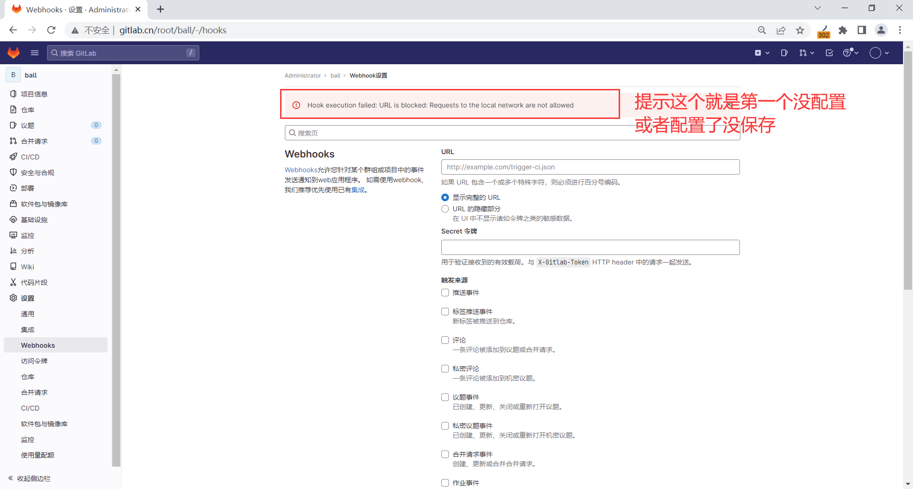Reload the page

pyautogui.click(x=51, y=30)
